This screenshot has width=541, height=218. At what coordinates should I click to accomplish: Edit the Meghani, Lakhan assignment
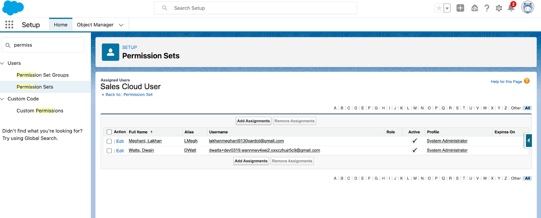120,141
